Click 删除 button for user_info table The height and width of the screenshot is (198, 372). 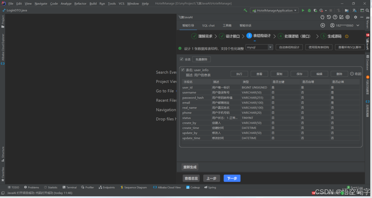tap(339, 74)
